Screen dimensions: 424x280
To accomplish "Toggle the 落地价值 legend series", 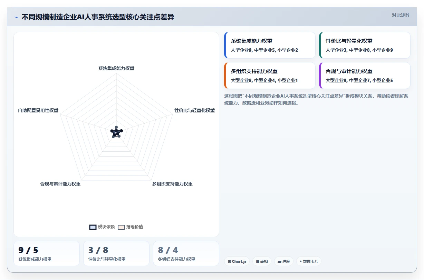I will 131,227.
